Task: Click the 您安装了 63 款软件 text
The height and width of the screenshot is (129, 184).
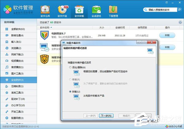Action: click(x=51, y=22)
